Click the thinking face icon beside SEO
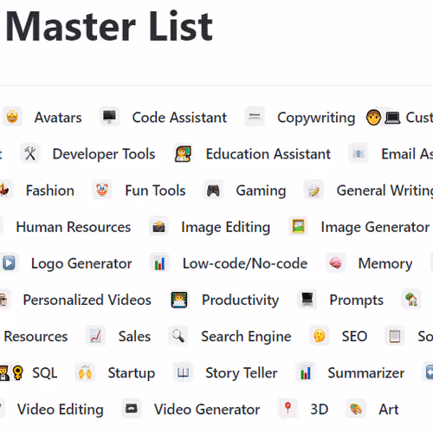The image size is (433, 433). pyautogui.click(x=320, y=336)
